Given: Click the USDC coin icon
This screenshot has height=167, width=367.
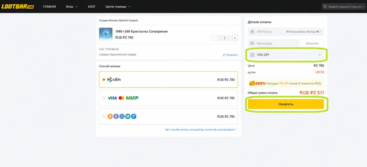Looking at the screenshot, I should [122, 116].
